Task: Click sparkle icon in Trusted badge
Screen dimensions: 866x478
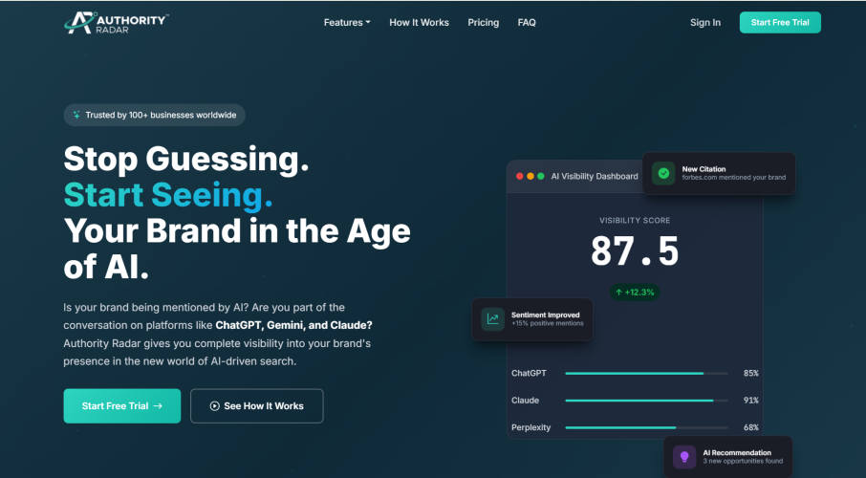Action: tap(76, 115)
